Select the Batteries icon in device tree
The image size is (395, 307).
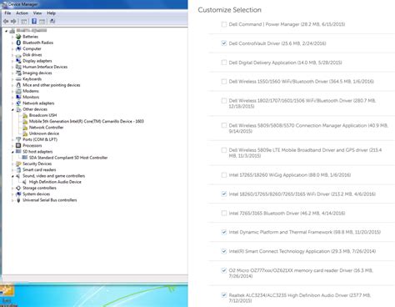pos(18,37)
